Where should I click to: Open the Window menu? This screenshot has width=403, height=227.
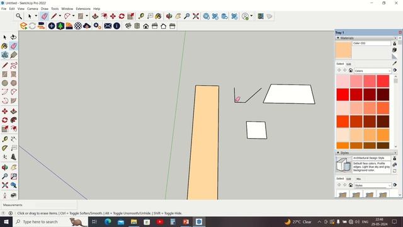pos(67,9)
